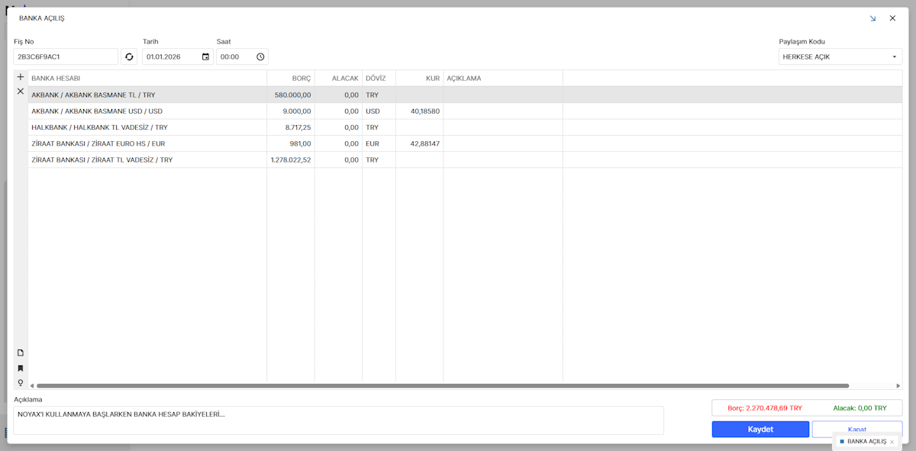Open the calendar picker in Tarih field

[205, 56]
